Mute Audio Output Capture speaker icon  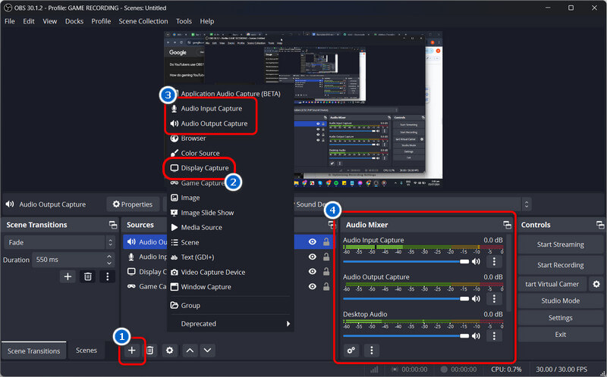476,298
